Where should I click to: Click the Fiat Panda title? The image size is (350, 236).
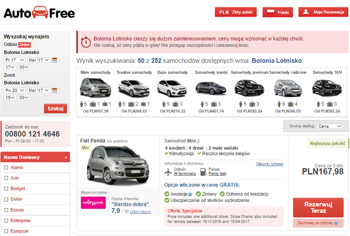tap(93, 141)
